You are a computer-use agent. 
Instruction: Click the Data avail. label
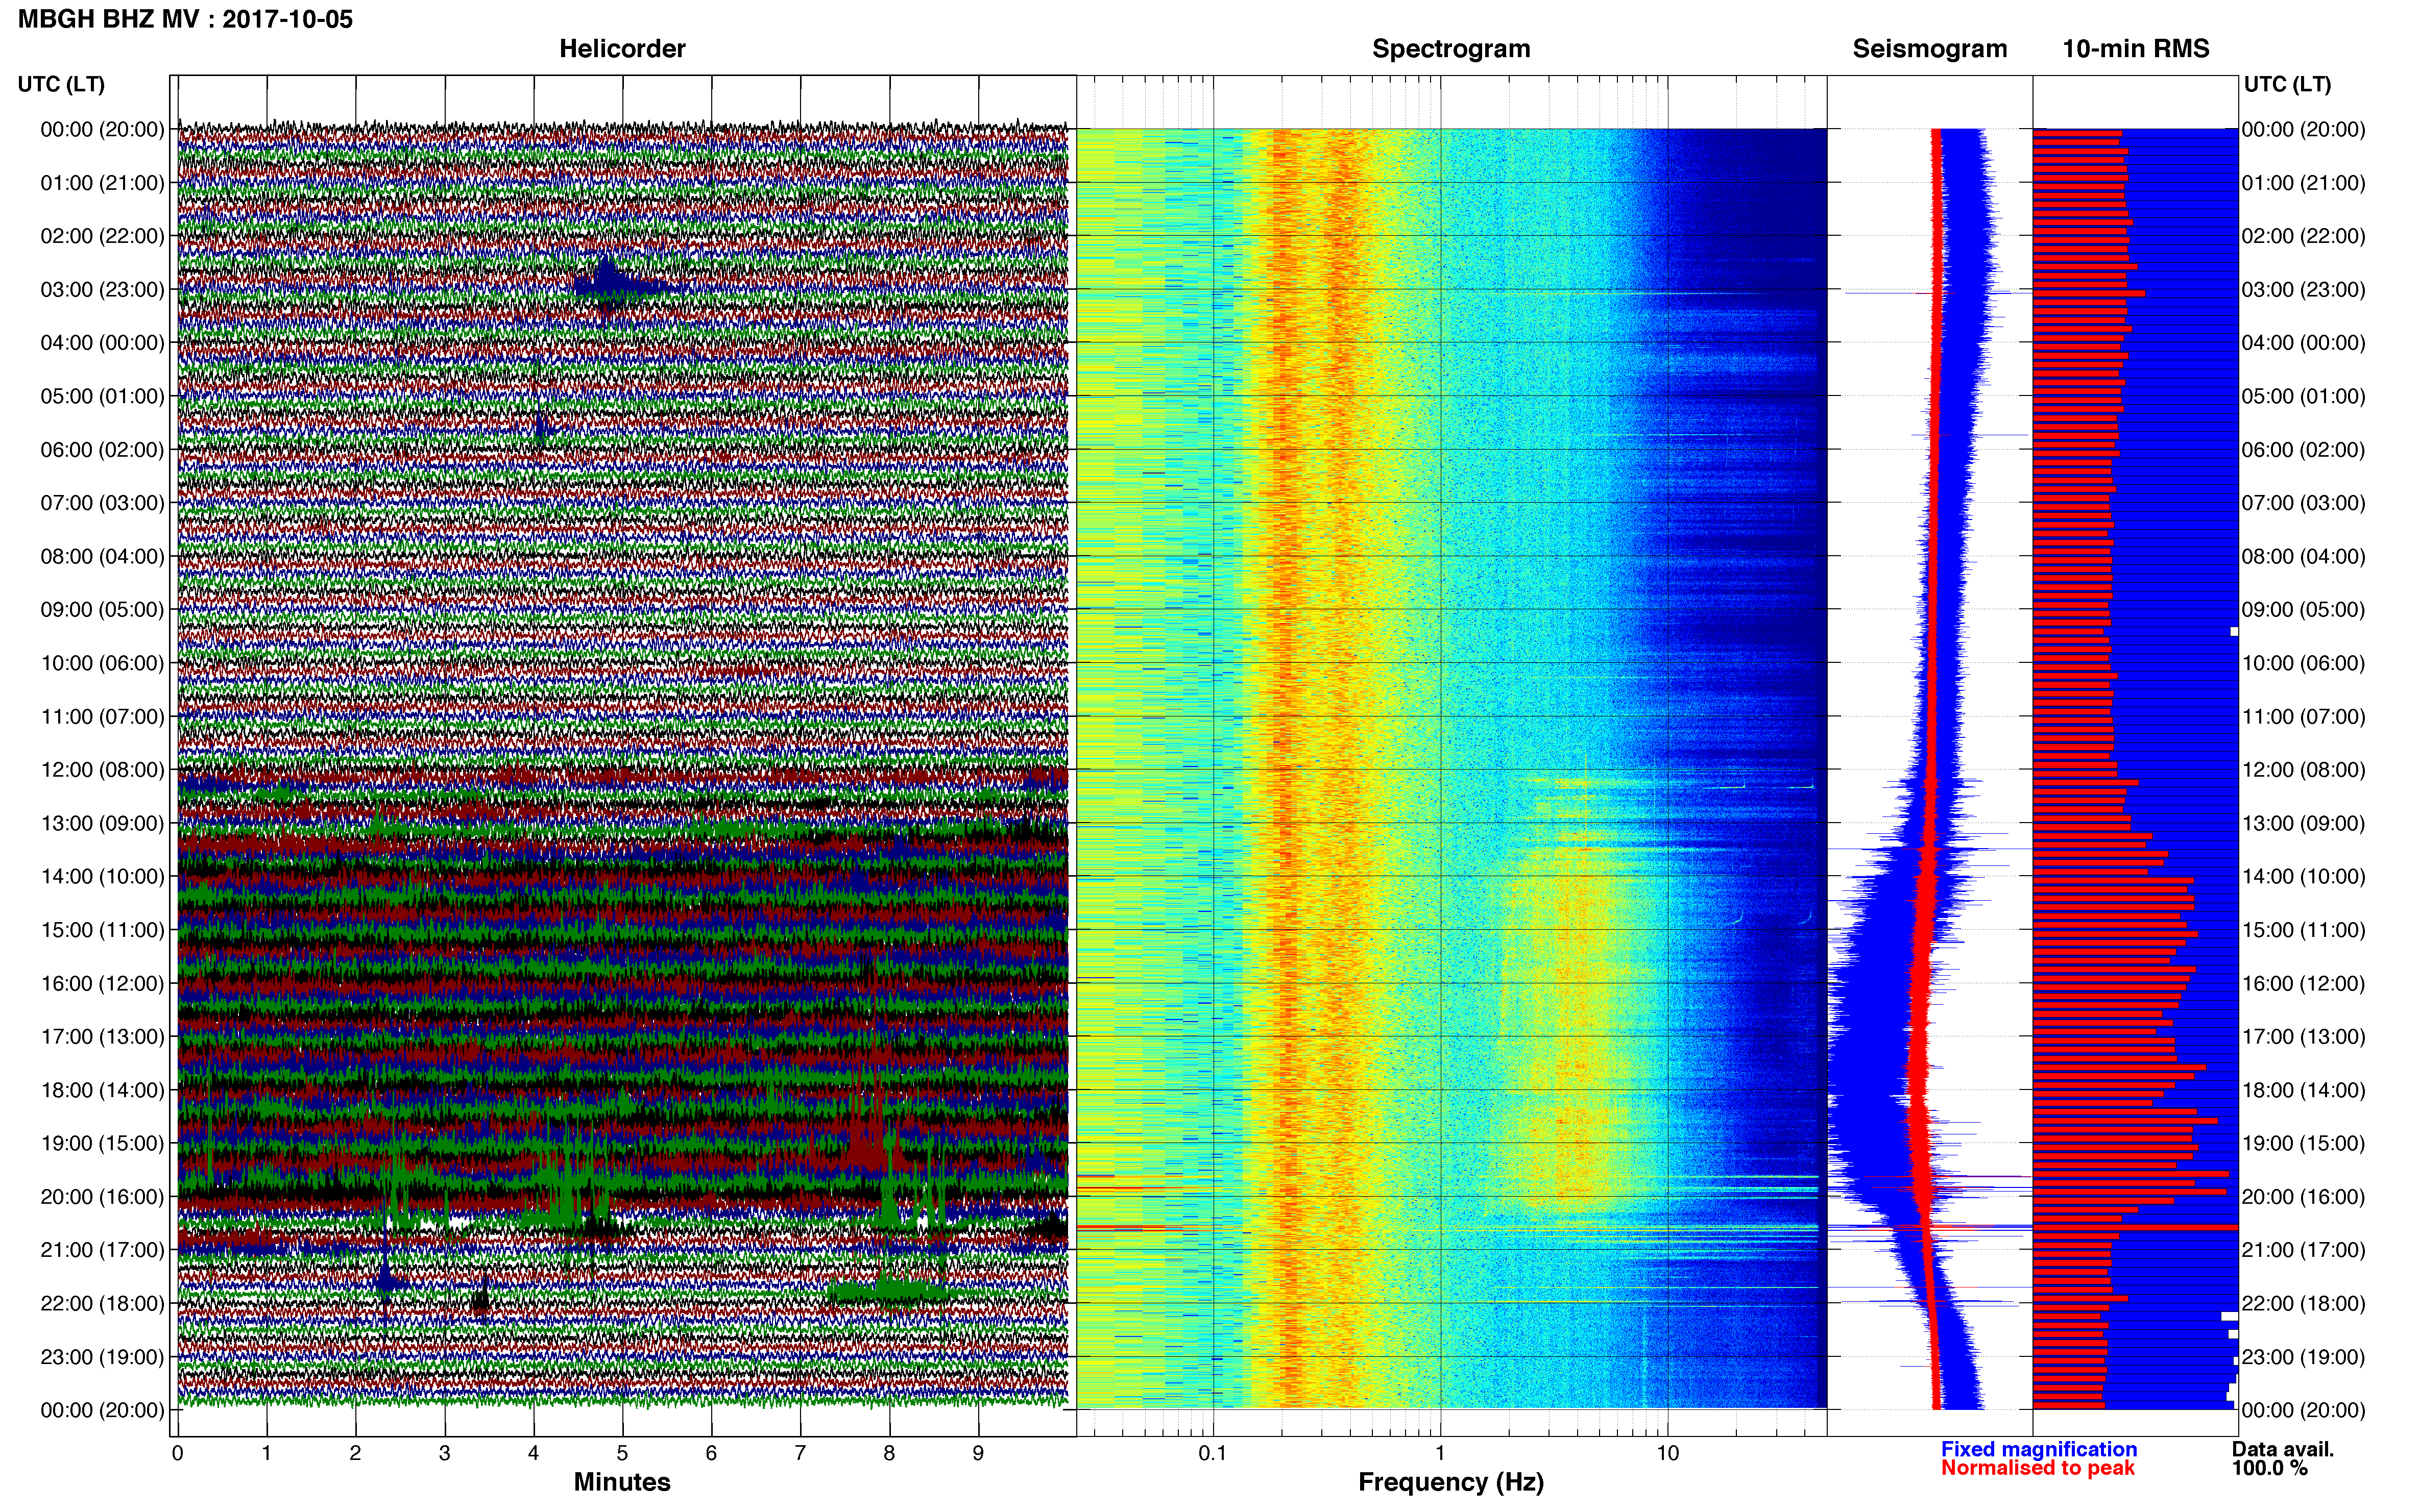2283,1449
